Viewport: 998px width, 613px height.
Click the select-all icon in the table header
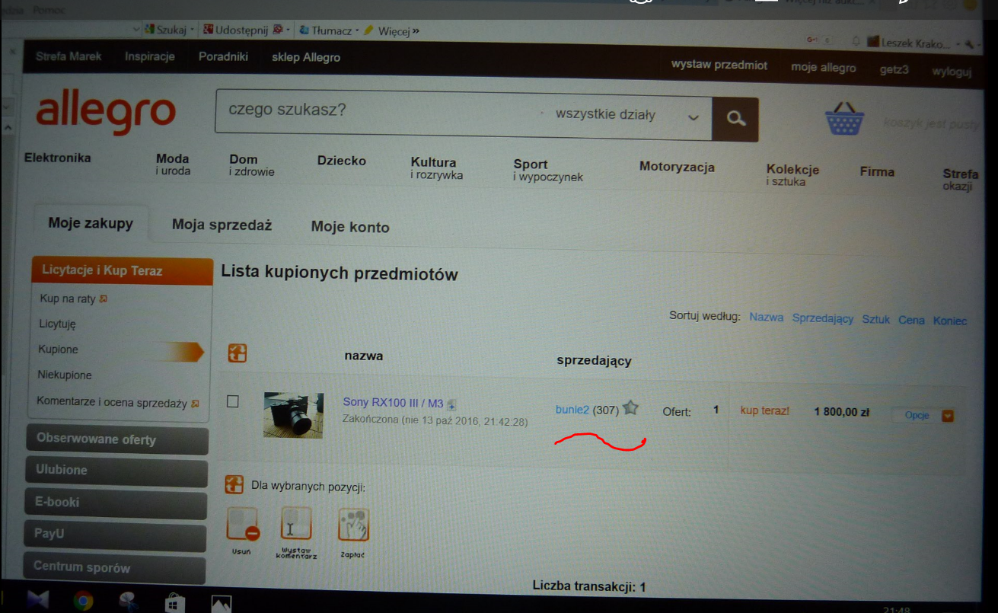238,353
